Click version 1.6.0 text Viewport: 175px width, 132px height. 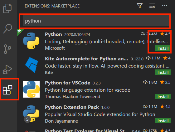point(105,108)
